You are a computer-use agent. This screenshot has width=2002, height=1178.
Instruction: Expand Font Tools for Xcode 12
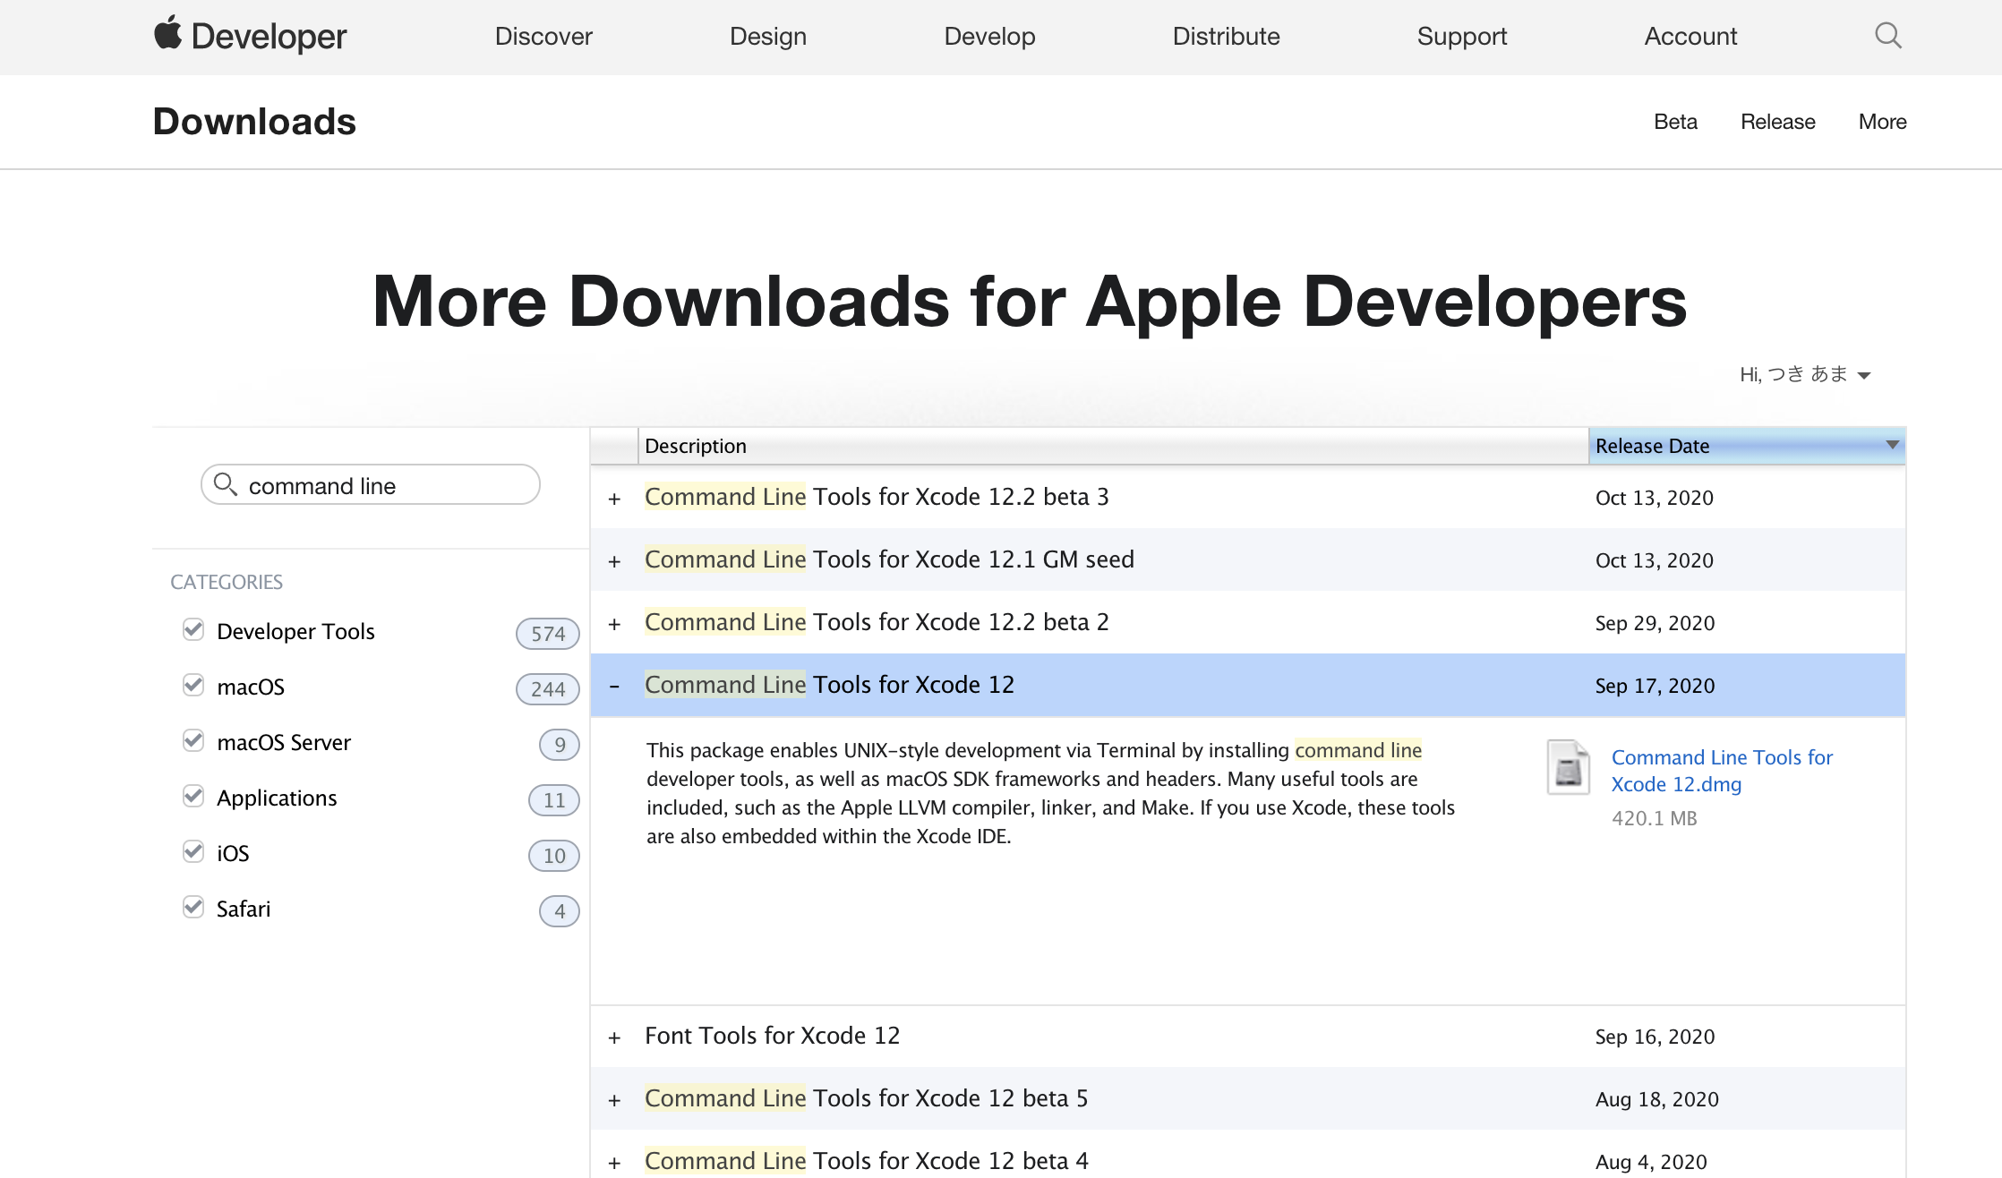coord(614,1037)
